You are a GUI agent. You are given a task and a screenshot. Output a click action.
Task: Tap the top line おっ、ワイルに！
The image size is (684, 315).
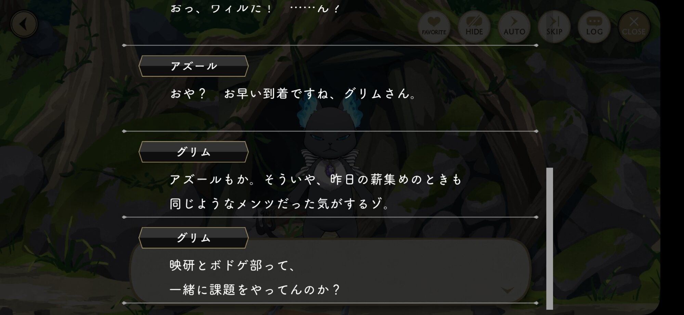(x=255, y=8)
